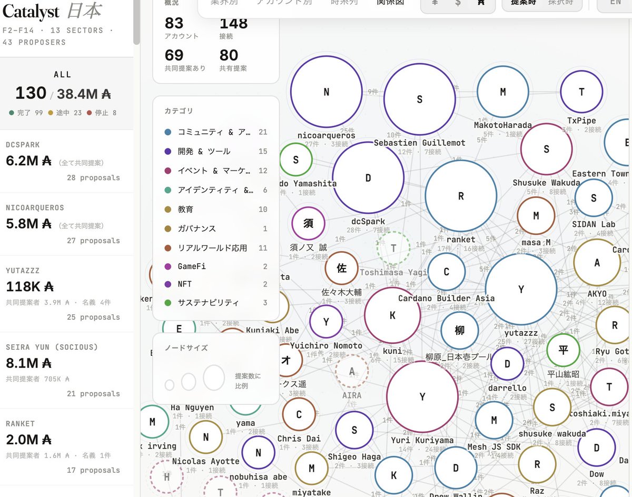This screenshot has height=497, width=632.
Task: Switch to the 関係図 tab
Action: (390, 2)
